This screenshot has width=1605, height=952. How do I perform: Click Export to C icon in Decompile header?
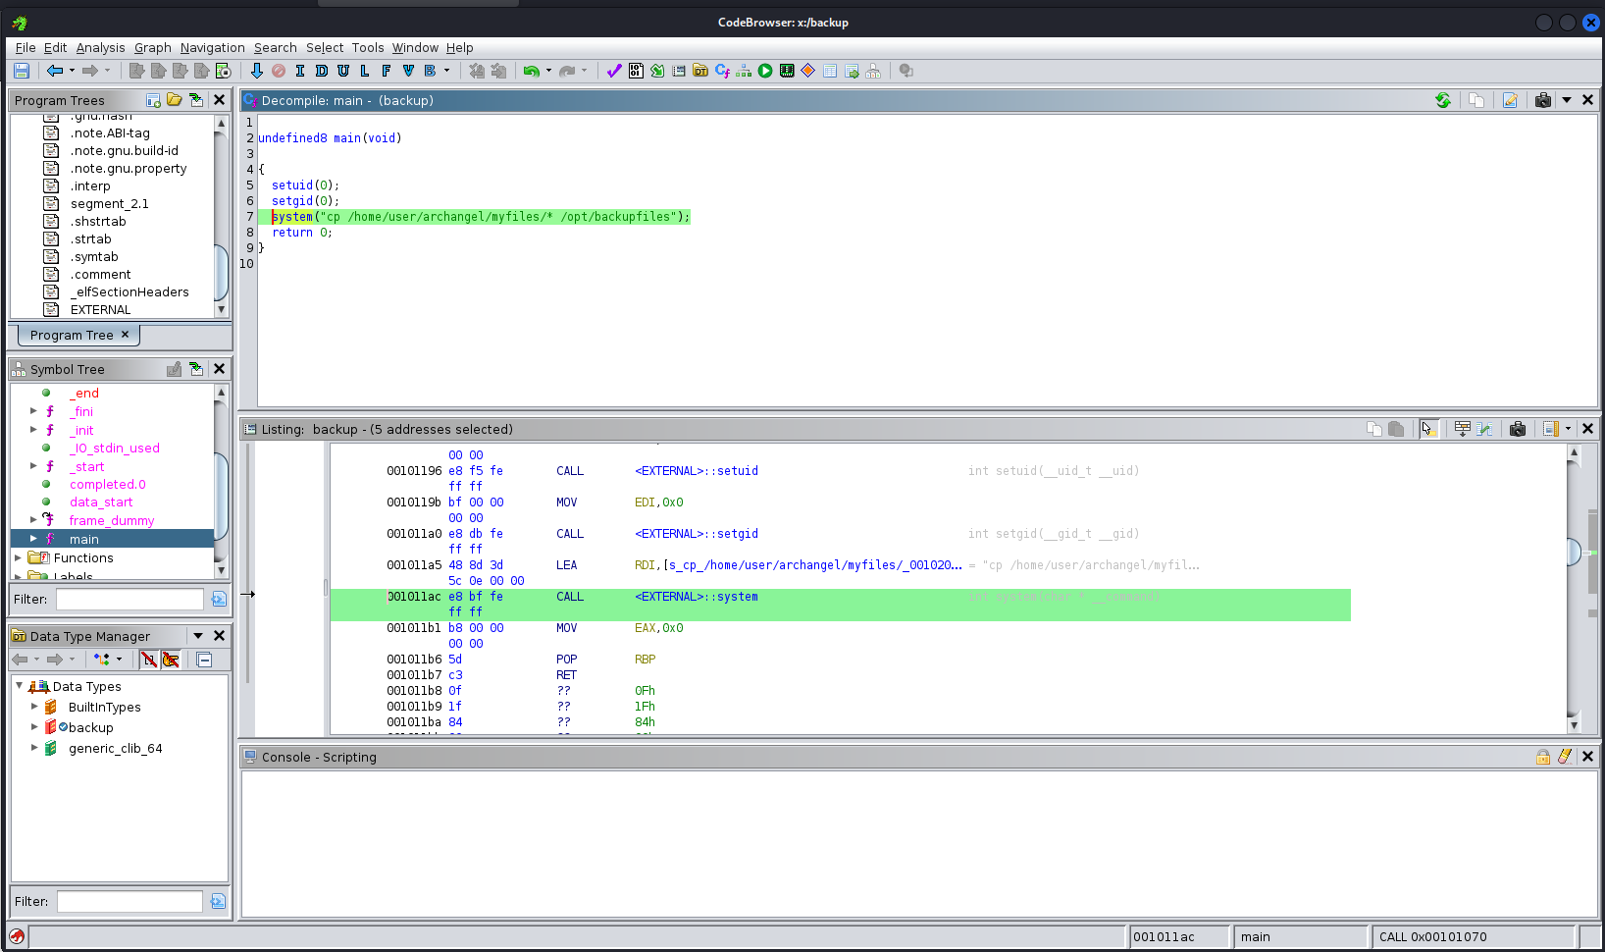[x=1511, y=100]
